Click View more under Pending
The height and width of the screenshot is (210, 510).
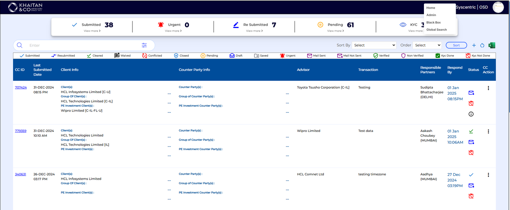[x=335, y=31]
